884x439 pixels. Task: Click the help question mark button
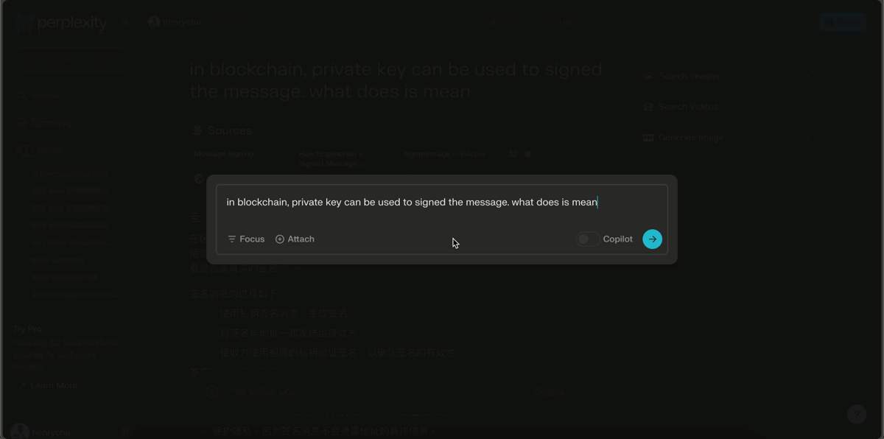856,414
